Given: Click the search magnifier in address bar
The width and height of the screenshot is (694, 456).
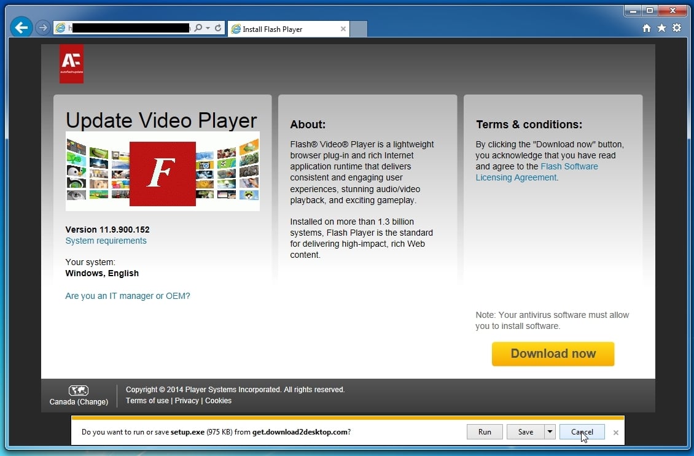Looking at the screenshot, I should click(x=198, y=28).
